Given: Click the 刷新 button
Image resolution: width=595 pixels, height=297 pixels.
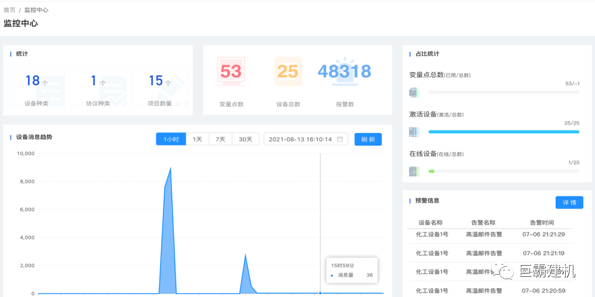Looking at the screenshot, I should point(368,139).
